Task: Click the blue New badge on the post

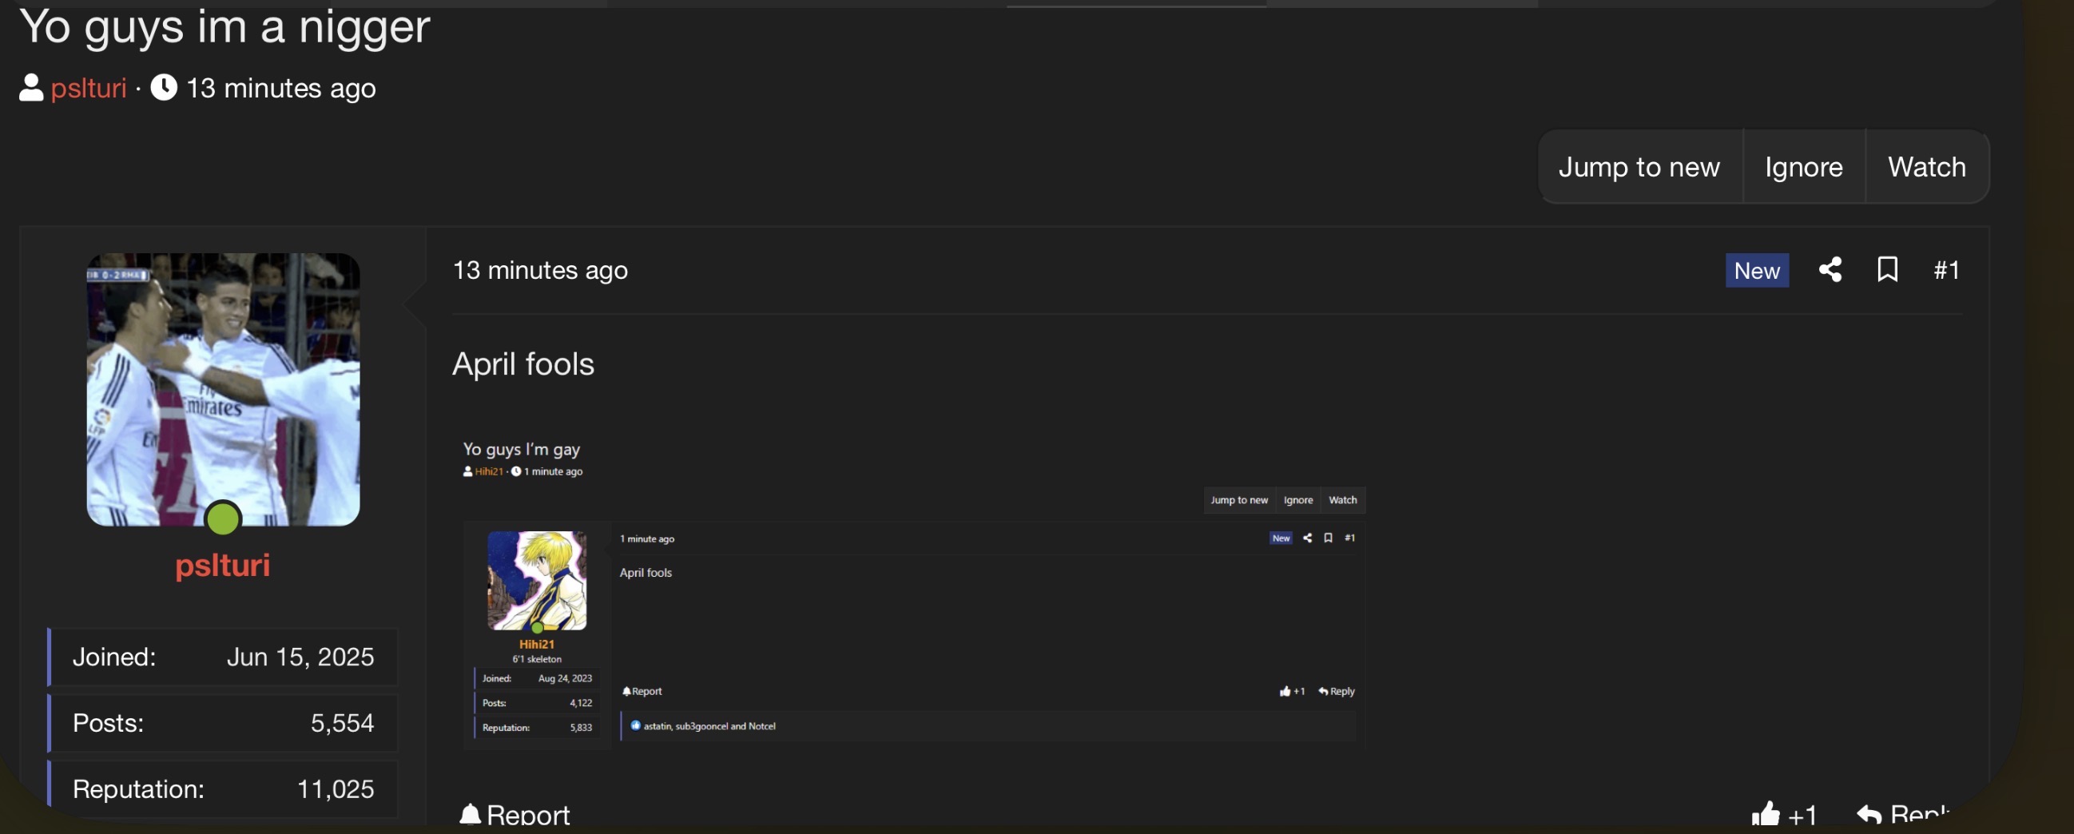Action: [1757, 271]
